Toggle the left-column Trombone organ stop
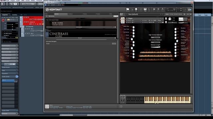 (133, 33)
